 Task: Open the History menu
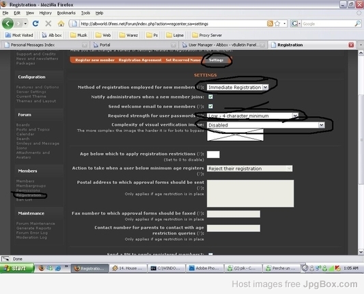(46, 13)
